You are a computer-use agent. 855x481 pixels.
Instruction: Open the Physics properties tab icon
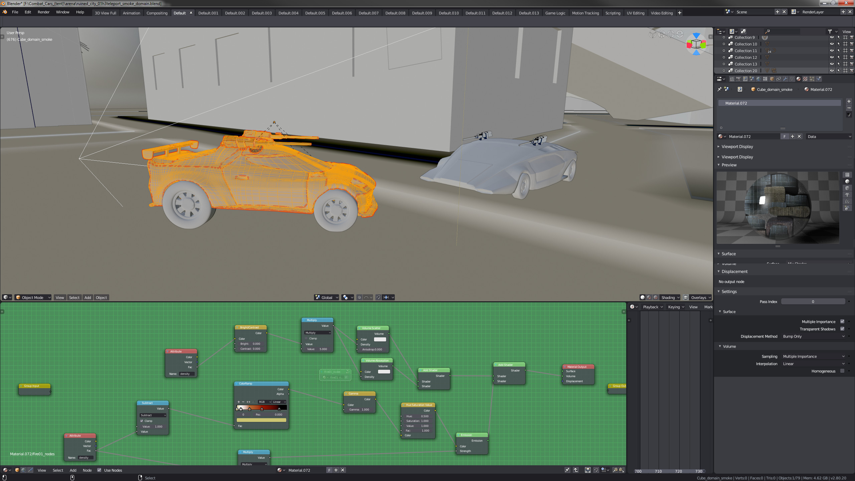point(819,79)
